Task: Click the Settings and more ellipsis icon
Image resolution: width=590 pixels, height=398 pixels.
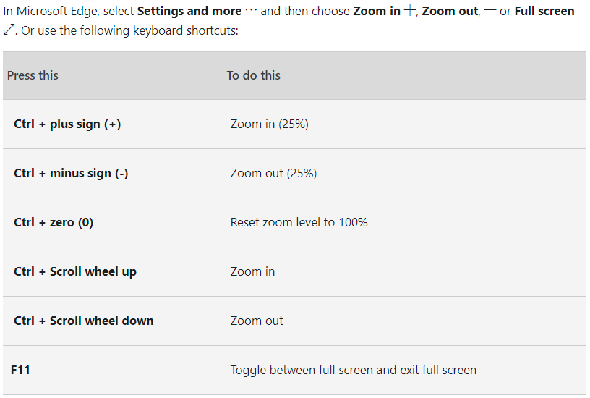Action: [x=251, y=11]
